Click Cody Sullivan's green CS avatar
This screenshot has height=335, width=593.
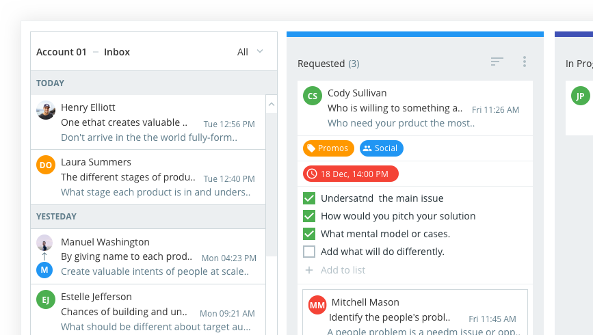tap(313, 96)
